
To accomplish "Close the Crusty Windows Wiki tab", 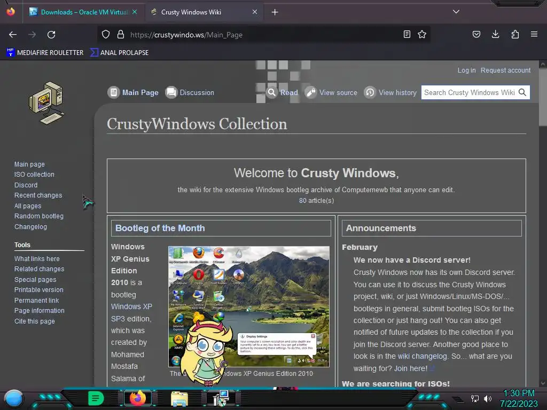I will (x=255, y=12).
